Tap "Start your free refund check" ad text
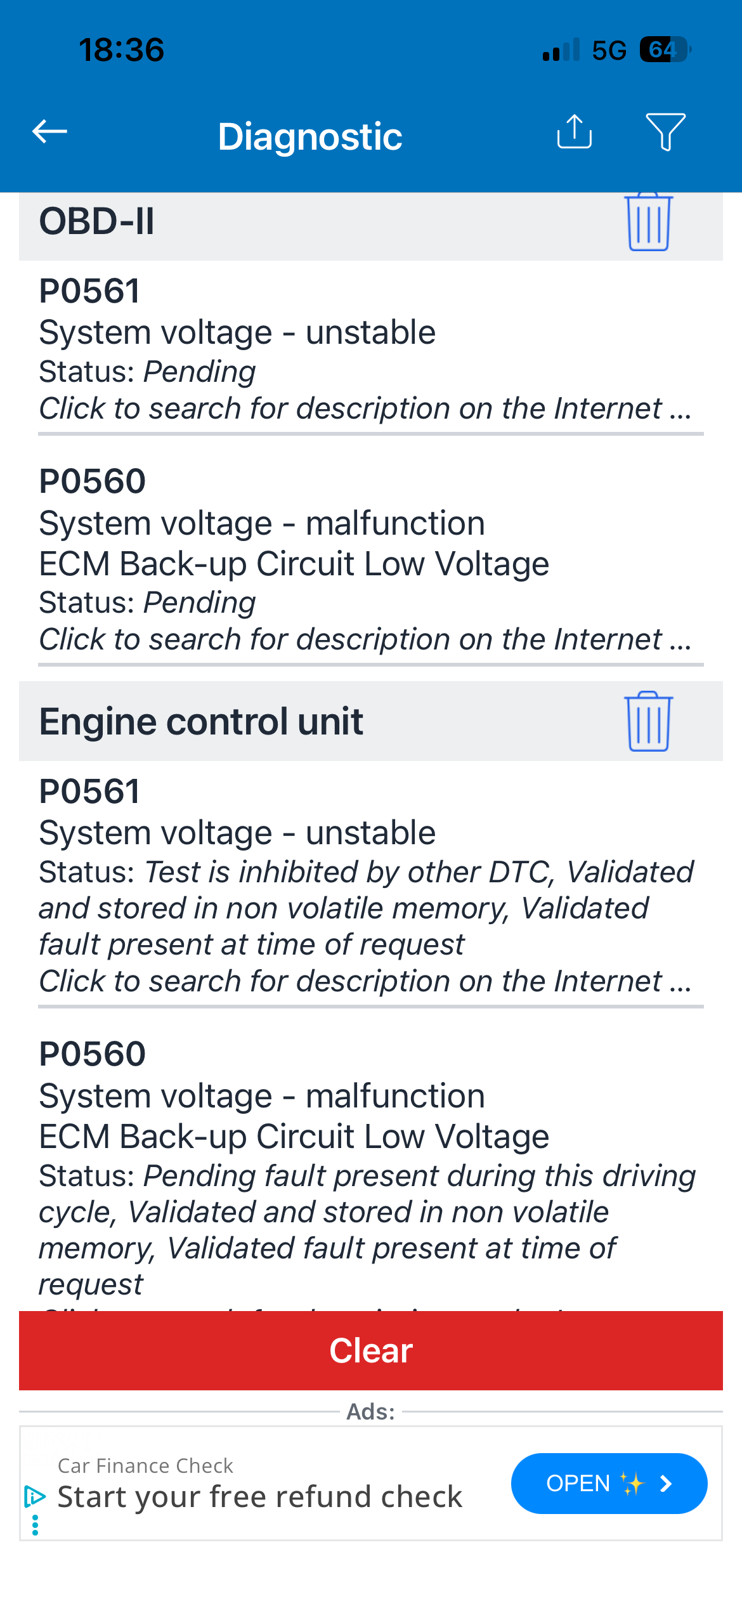 (260, 1497)
